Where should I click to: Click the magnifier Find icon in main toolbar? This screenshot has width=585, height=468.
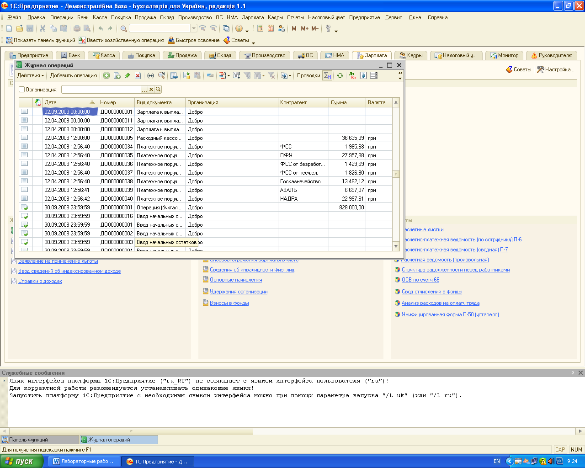click(123, 28)
